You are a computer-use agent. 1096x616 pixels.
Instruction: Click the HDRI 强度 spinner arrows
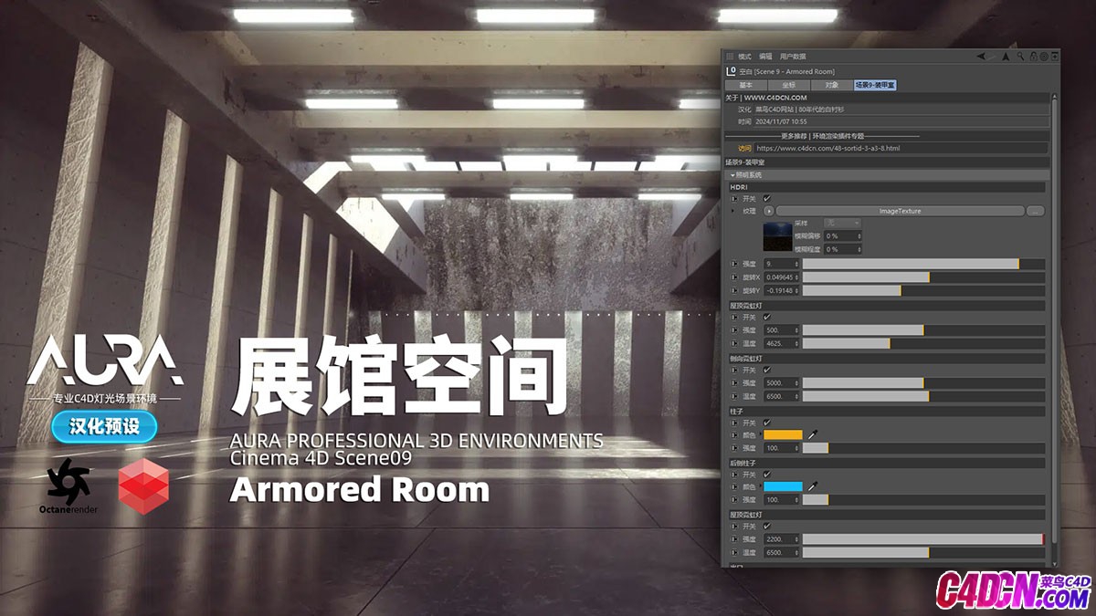(x=796, y=264)
